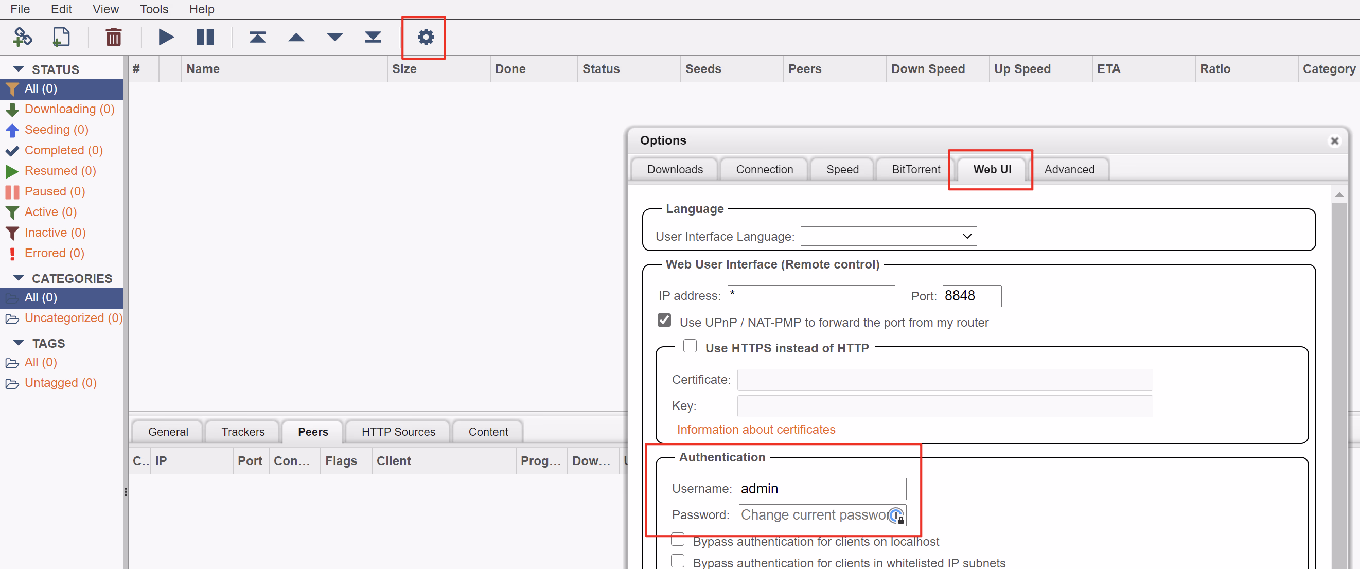Click the add torrent link icon
The width and height of the screenshot is (1360, 569).
pyautogui.click(x=22, y=37)
